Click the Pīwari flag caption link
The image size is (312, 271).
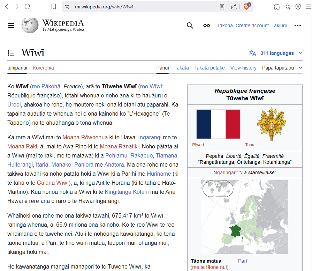[x=198, y=145]
